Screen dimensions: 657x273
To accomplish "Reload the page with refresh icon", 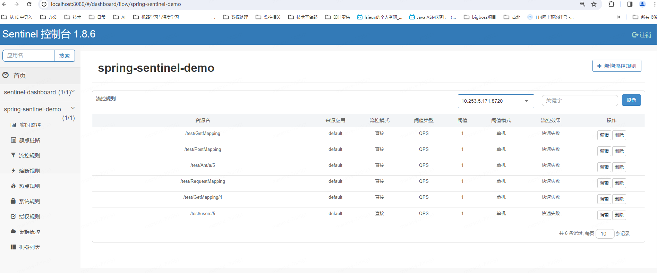I will [29, 4].
